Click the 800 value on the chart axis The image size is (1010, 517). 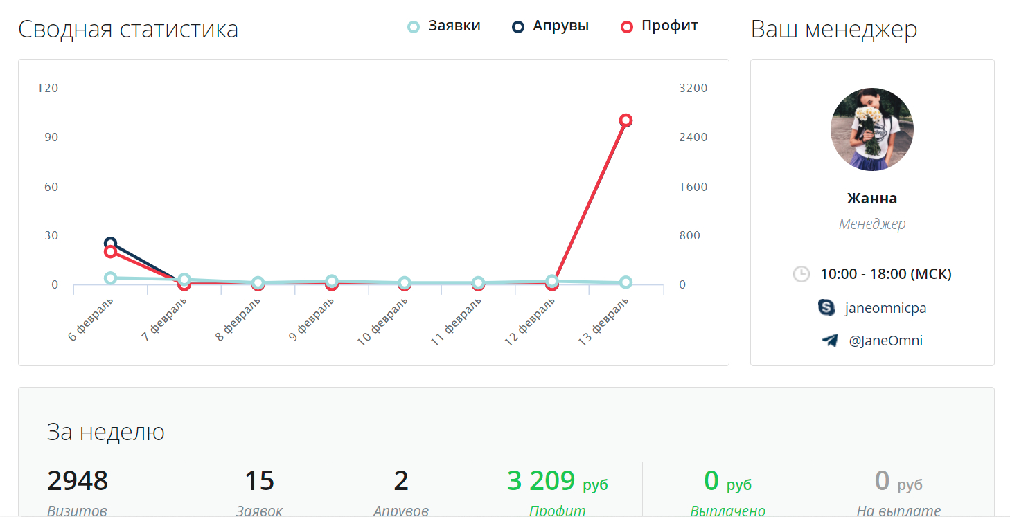(x=690, y=236)
